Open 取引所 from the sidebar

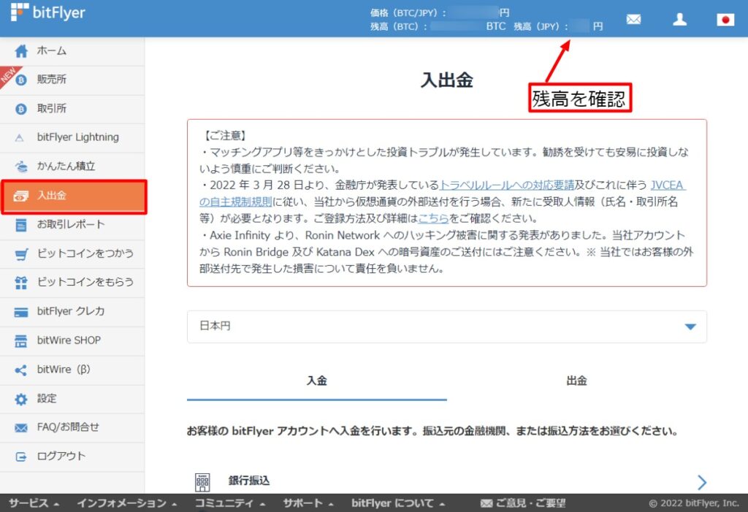(72, 109)
